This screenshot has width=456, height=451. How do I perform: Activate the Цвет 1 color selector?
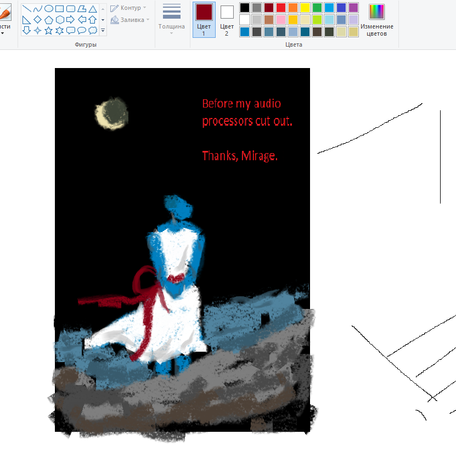(204, 20)
